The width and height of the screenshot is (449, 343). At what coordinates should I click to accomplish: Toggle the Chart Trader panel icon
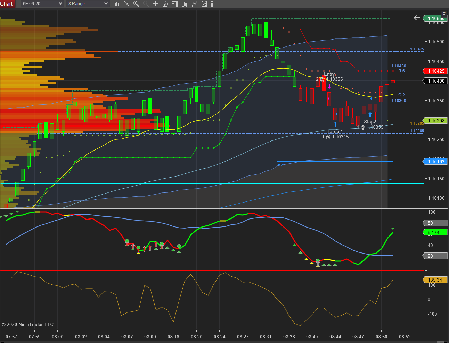[x=175, y=4]
